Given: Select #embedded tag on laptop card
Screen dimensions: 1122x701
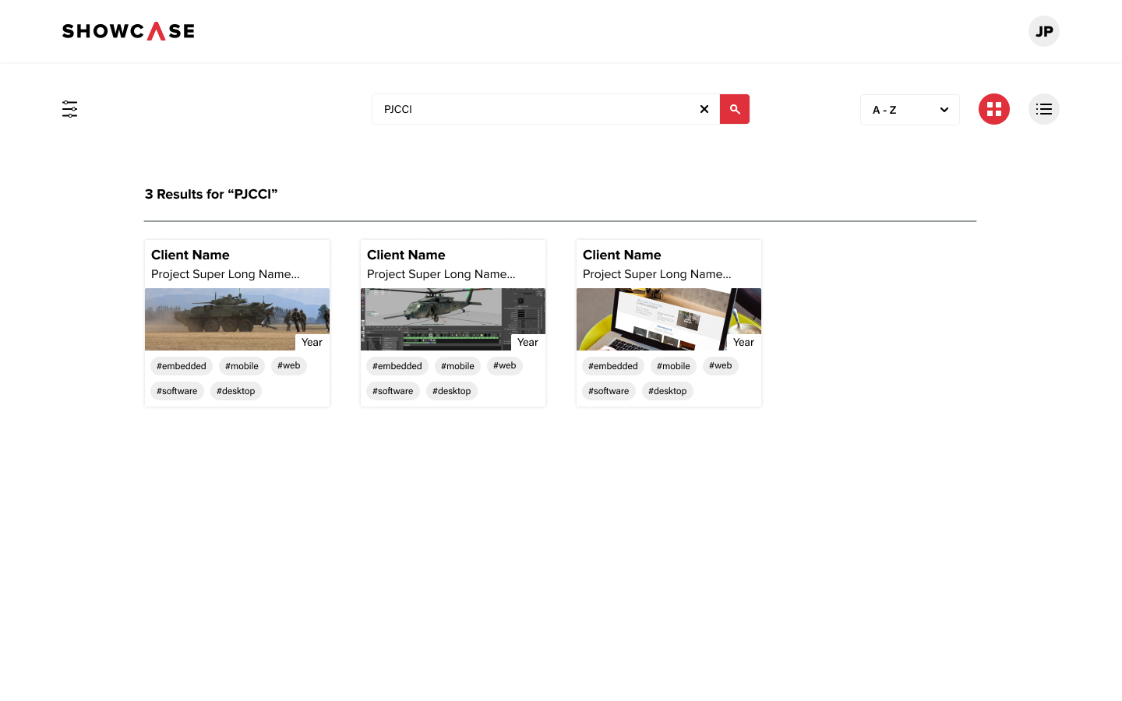Looking at the screenshot, I should [x=613, y=366].
